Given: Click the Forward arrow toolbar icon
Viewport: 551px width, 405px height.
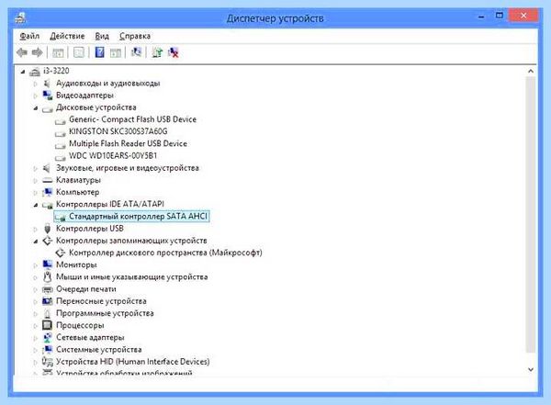Looking at the screenshot, I should 38,52.
